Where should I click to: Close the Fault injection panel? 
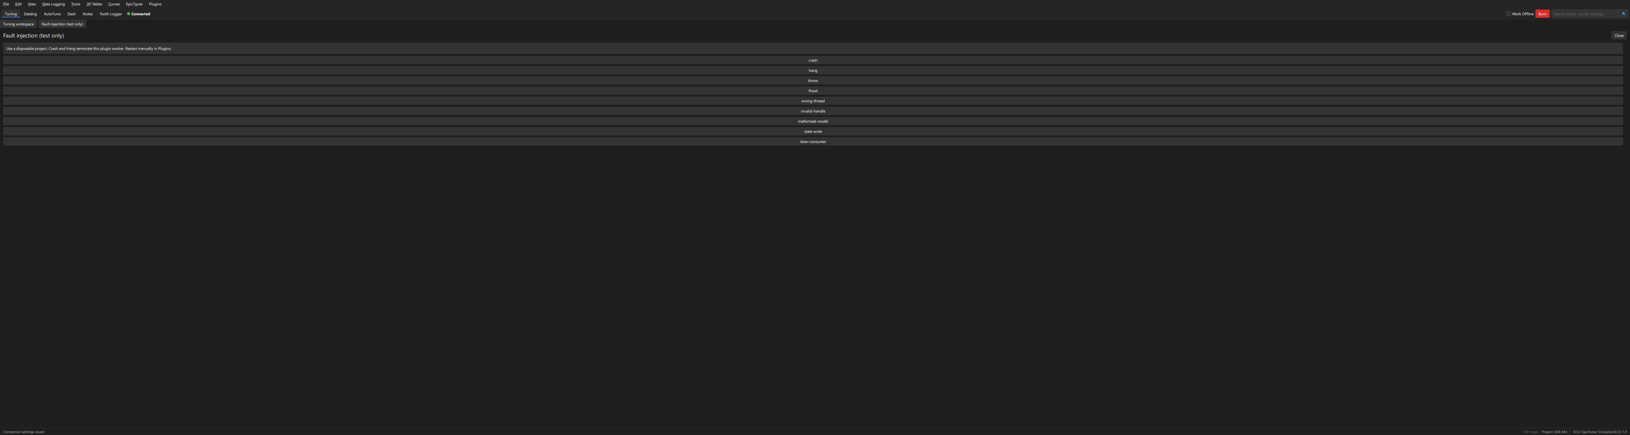tap(1619, 35)
